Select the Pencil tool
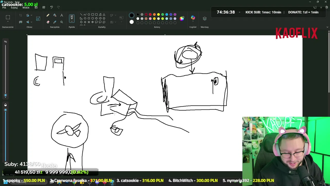The image size is (330, 186). point(48,15)
